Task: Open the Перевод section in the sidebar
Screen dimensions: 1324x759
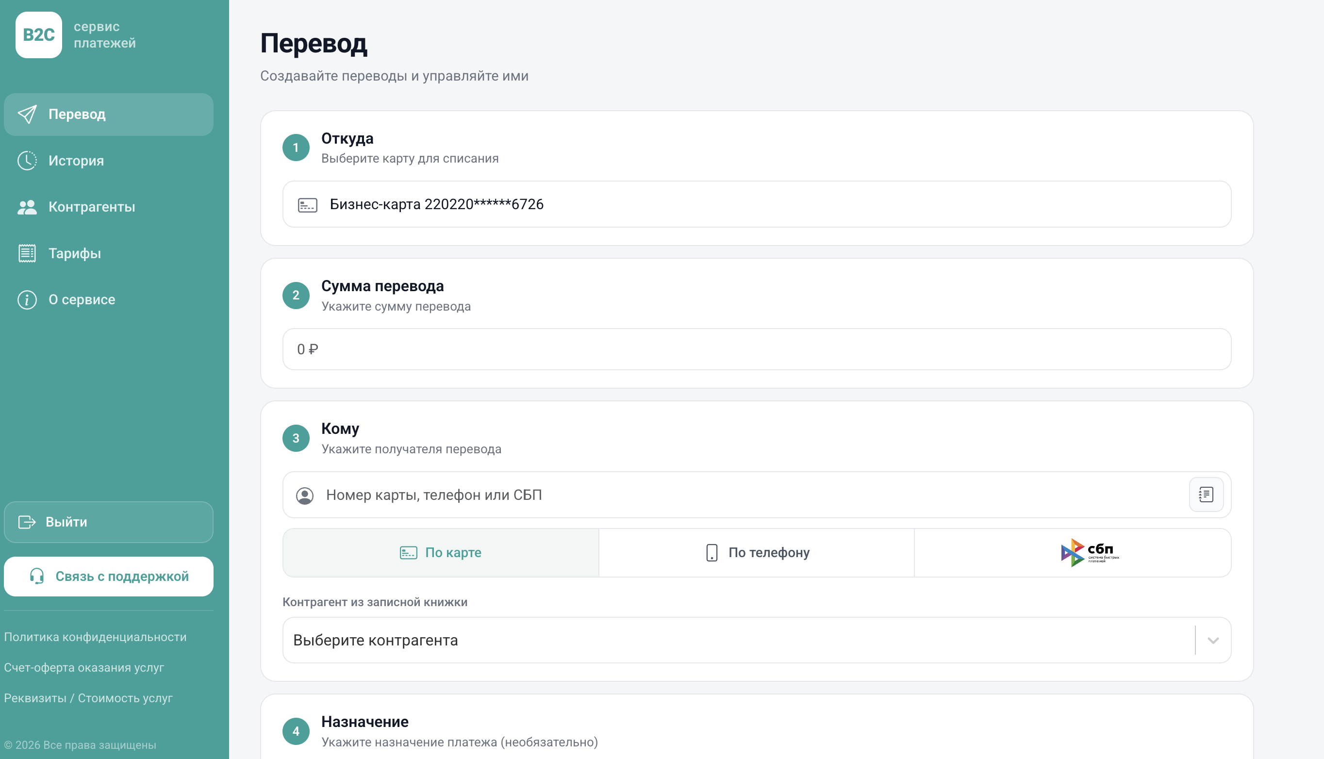Action: coord(108,115)
